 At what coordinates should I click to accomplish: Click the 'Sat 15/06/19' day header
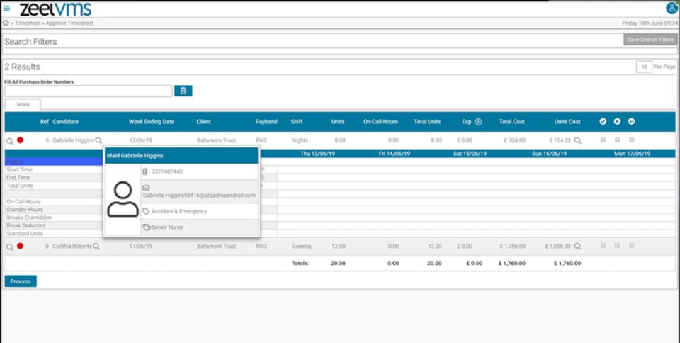pos(471,154)
